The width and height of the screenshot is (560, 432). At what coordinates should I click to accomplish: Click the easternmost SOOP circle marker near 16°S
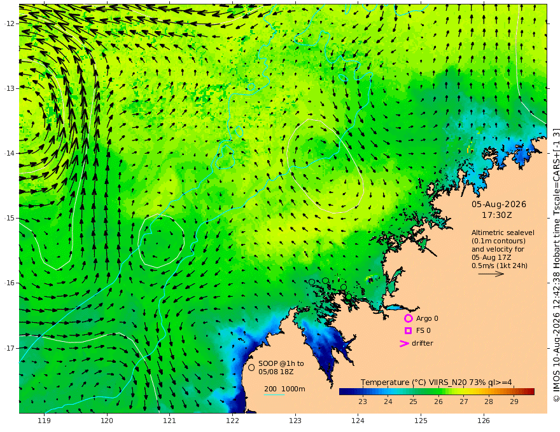click(x=349, y=297)
